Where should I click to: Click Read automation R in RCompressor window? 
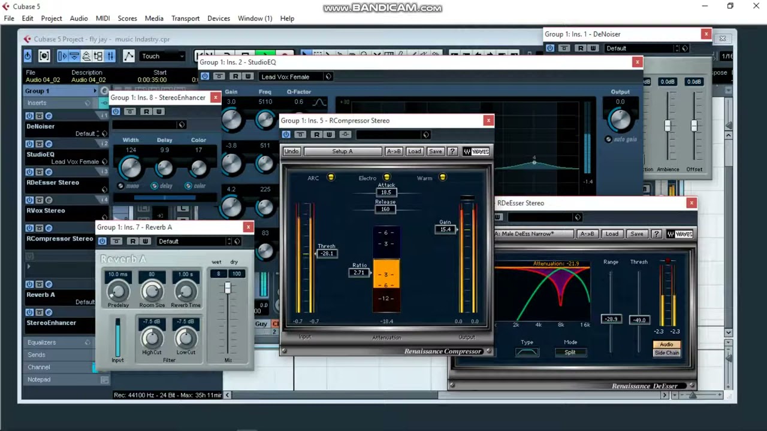[316, 135]
